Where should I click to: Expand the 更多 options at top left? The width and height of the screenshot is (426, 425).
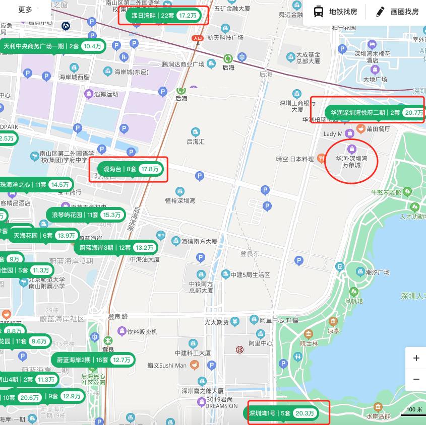(24, 8)
